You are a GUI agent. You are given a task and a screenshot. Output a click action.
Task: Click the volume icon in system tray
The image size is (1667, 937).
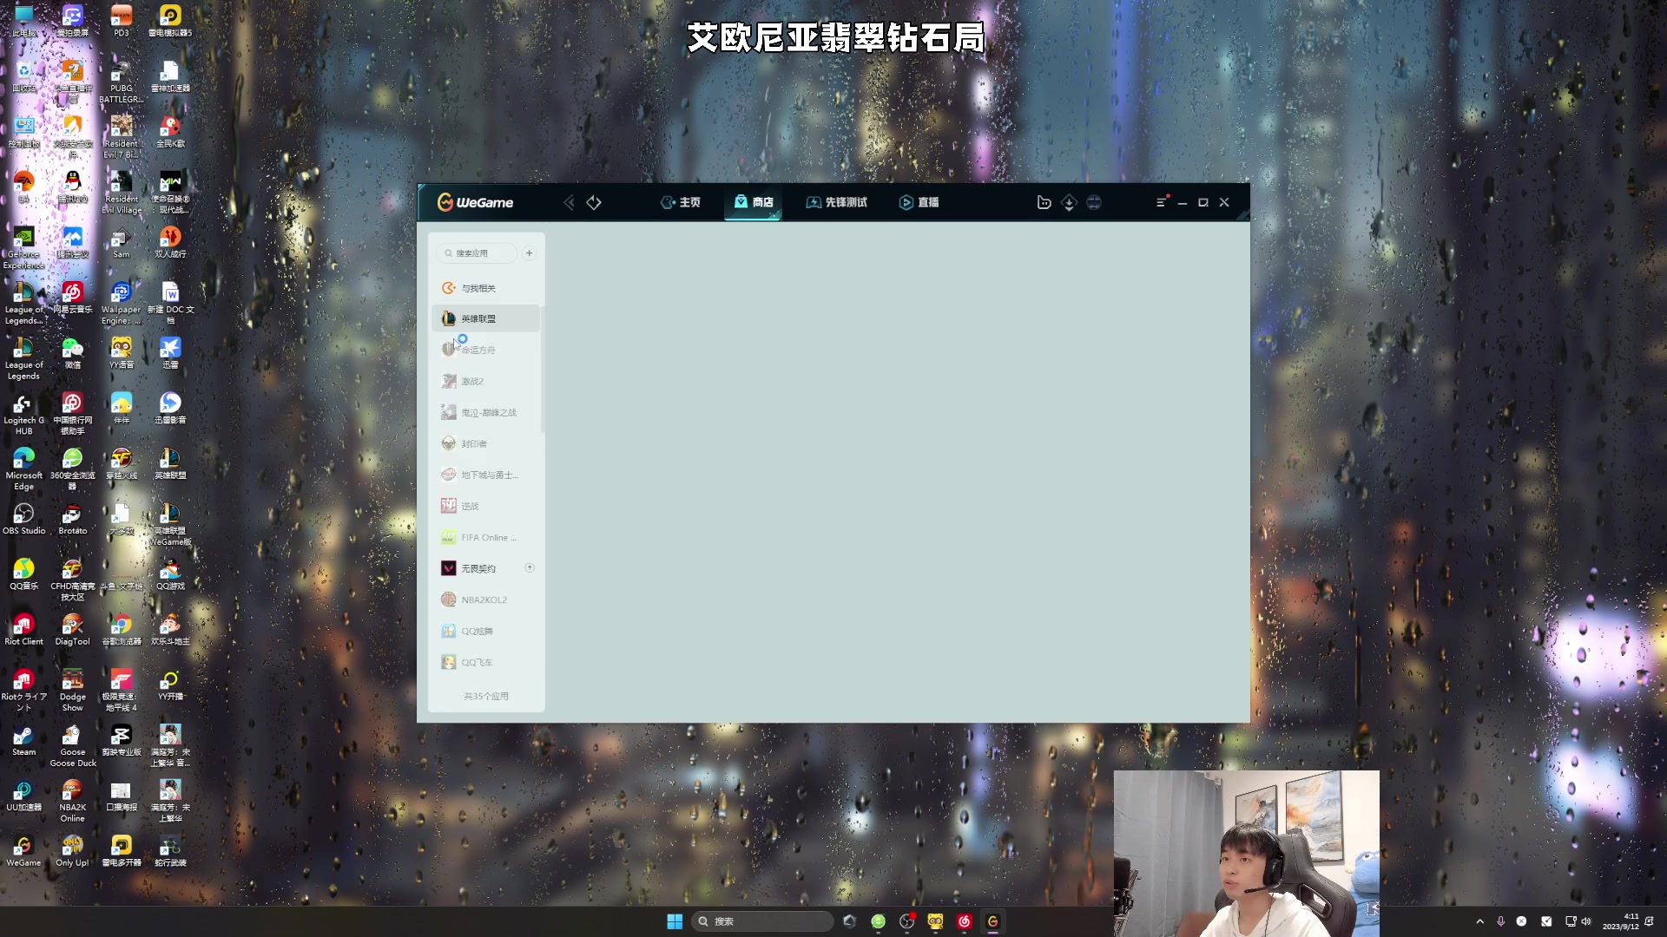[x=1586, y=921]
